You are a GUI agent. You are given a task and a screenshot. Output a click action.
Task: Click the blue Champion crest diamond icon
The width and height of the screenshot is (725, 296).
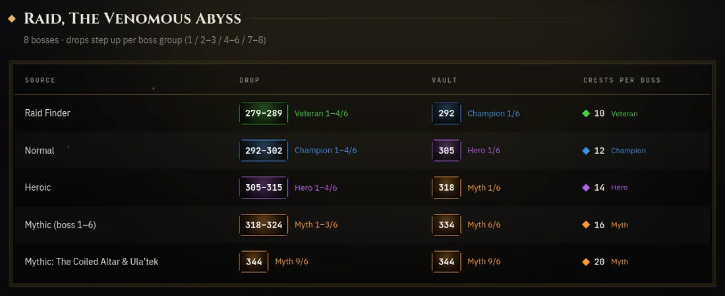(x=586, y=151)
